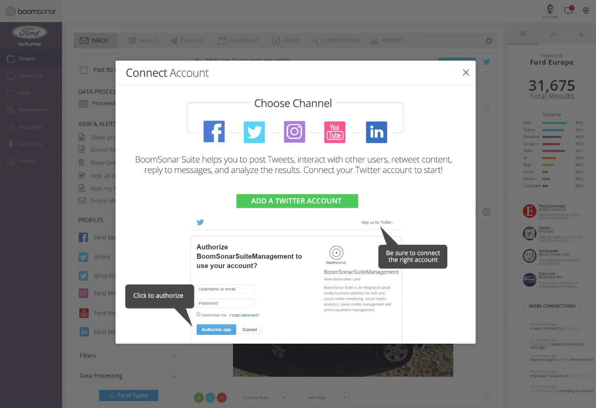This screenshot has height=408, width=596.
Task: Click the Ford Go Further logo
Action: tap(30, 36)
